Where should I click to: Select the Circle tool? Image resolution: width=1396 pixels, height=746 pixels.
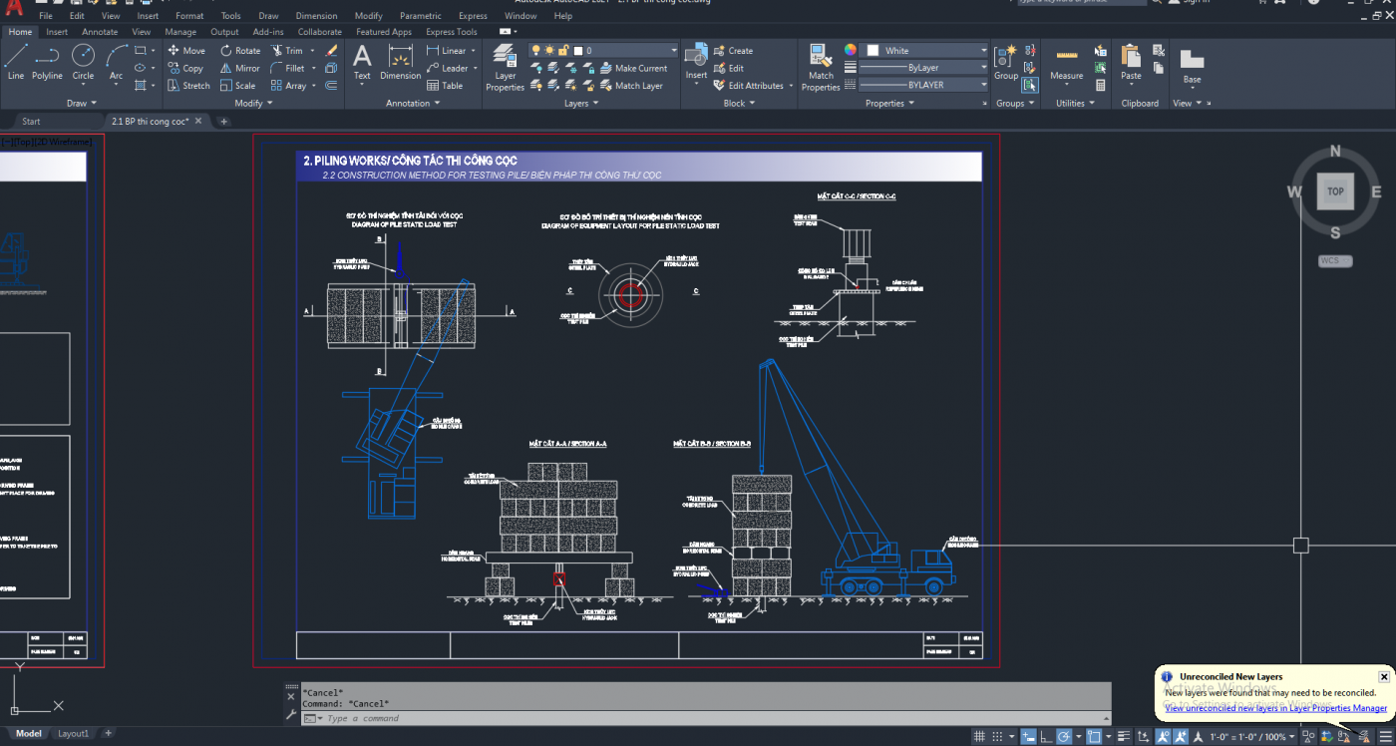pos(83,62)
